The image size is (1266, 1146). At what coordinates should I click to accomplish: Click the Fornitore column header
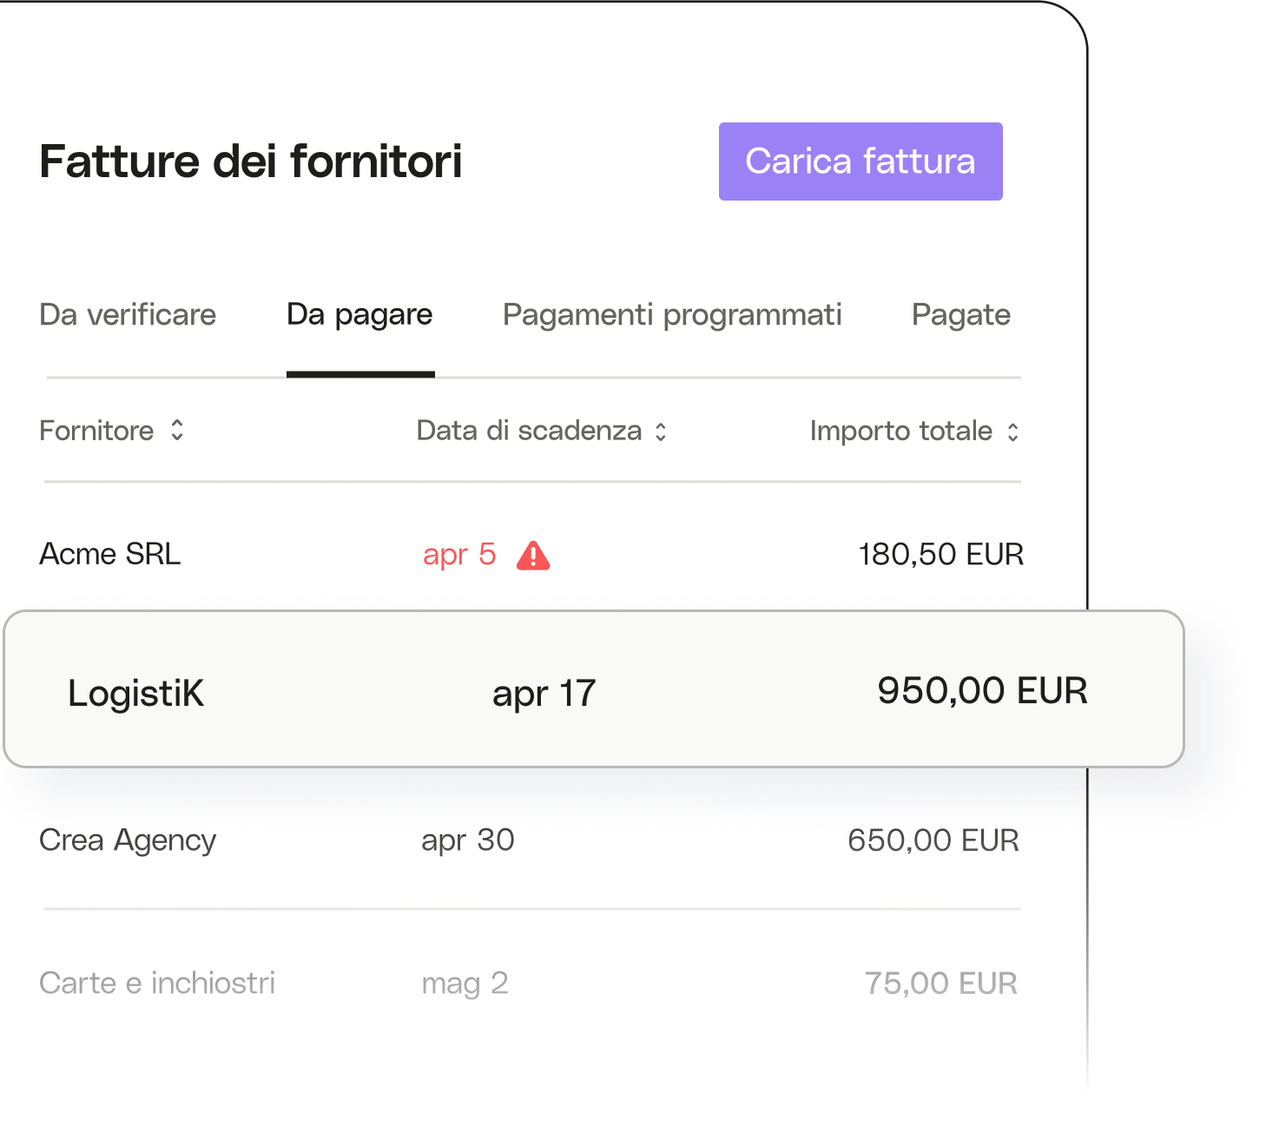pyautogui.click(x=96, y=431)
